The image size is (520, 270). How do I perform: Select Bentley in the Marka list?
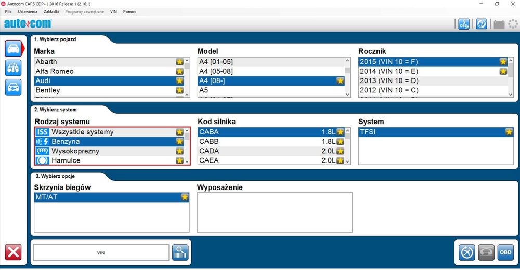pos(109,90)
